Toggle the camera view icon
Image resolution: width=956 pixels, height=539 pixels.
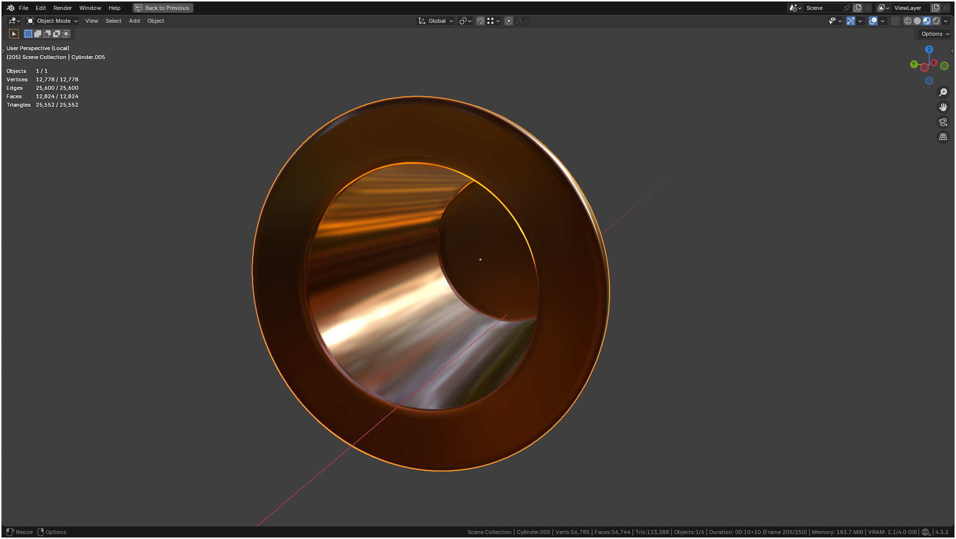click(x=943, y=122)
